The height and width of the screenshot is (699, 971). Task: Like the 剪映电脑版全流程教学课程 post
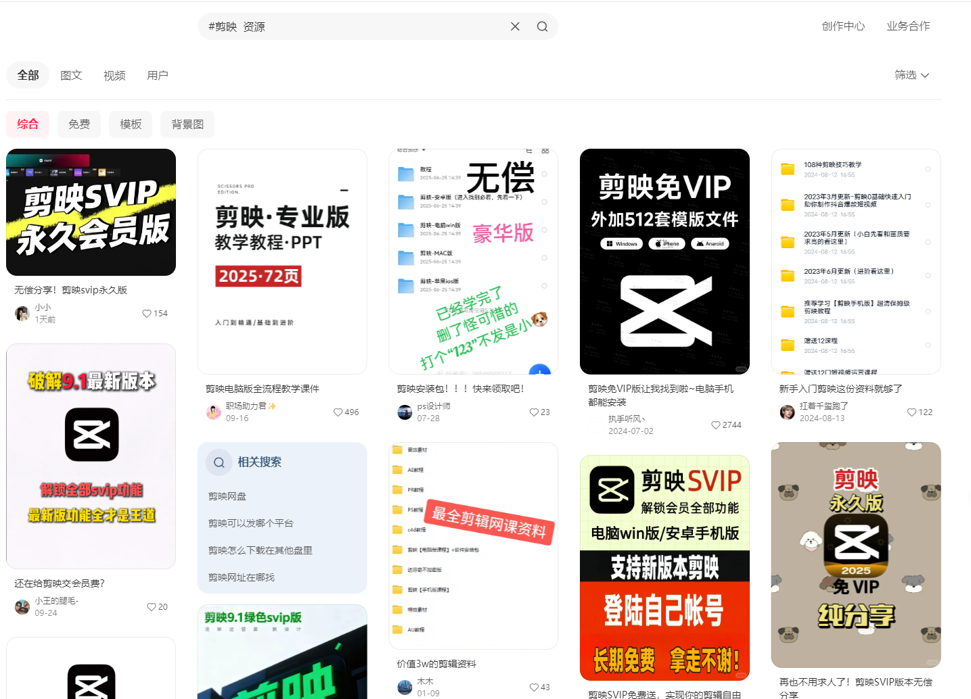coord(338,412)
